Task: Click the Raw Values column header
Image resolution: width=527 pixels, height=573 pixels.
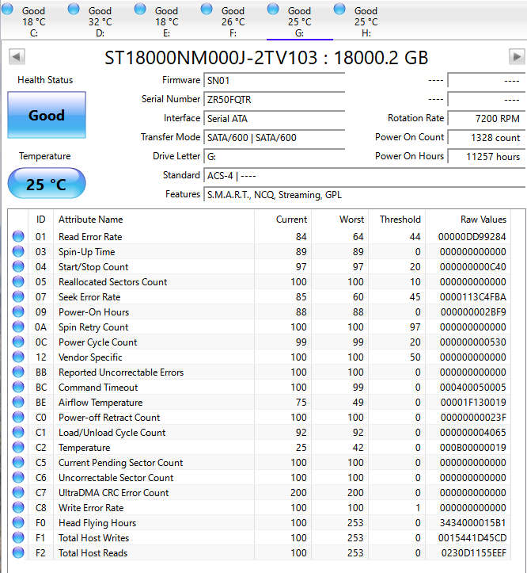Action: coord(468,220)
